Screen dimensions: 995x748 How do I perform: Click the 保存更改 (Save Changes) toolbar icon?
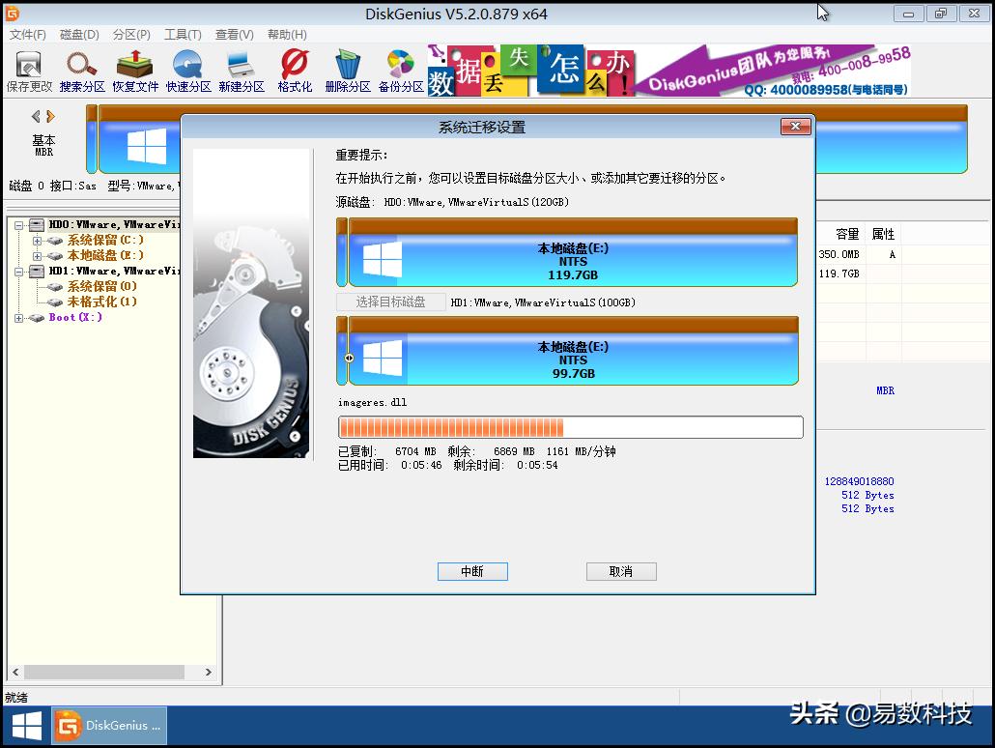(28, 71)
